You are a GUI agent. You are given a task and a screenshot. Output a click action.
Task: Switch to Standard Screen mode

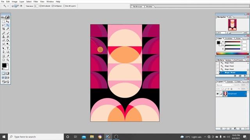coord(3,78)
